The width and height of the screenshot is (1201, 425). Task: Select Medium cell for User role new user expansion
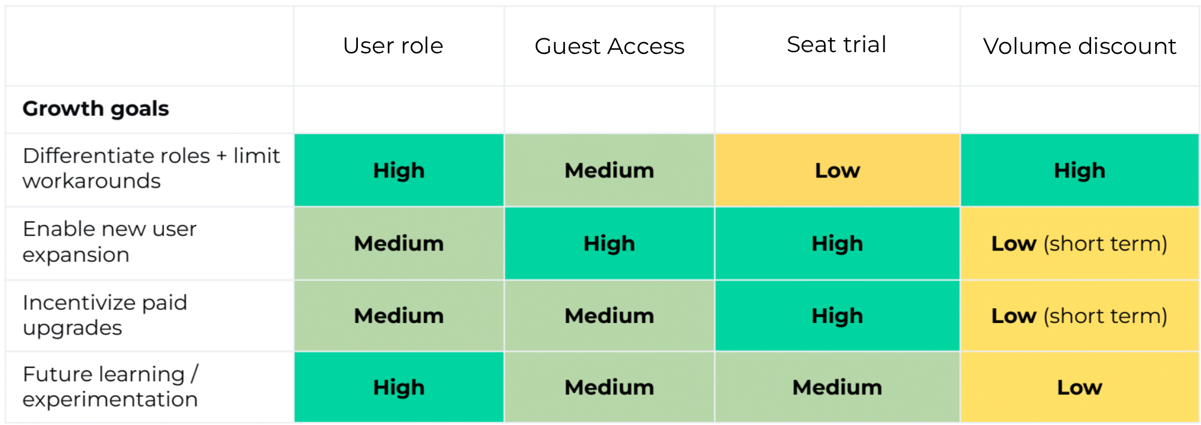399,243
